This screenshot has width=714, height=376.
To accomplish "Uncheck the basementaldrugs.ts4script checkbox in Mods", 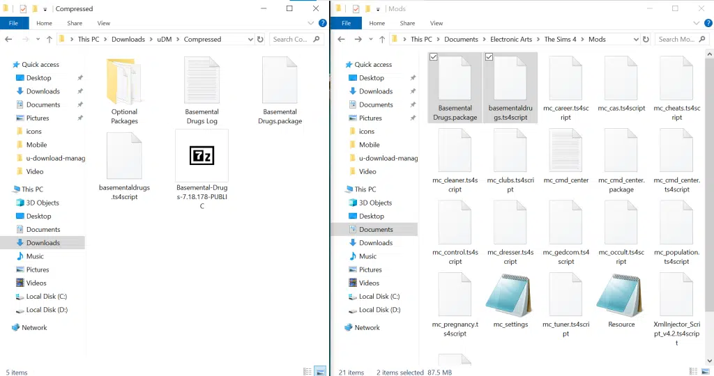I will click(489, 58).
